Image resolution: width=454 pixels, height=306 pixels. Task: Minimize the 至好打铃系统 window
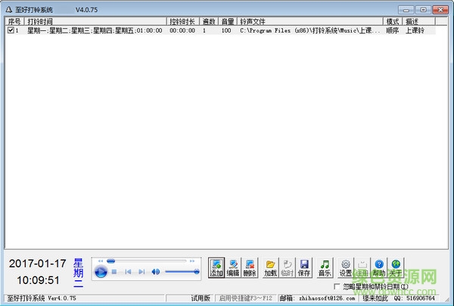(406, 10)
